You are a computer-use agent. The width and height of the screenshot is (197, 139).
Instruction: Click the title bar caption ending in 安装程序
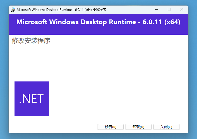pyautogui.click(x=61, y=10)
